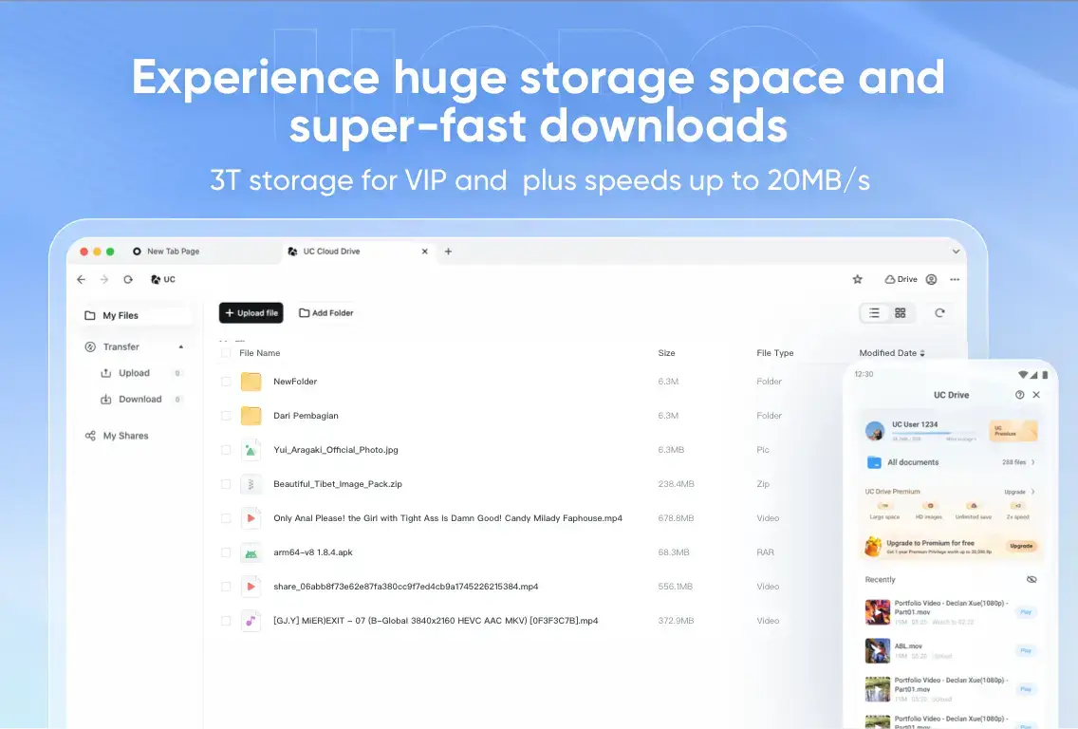Open the Drive cloud menu in toolbar
This screenshot has height=729, width=1078.
pos(900,279)
